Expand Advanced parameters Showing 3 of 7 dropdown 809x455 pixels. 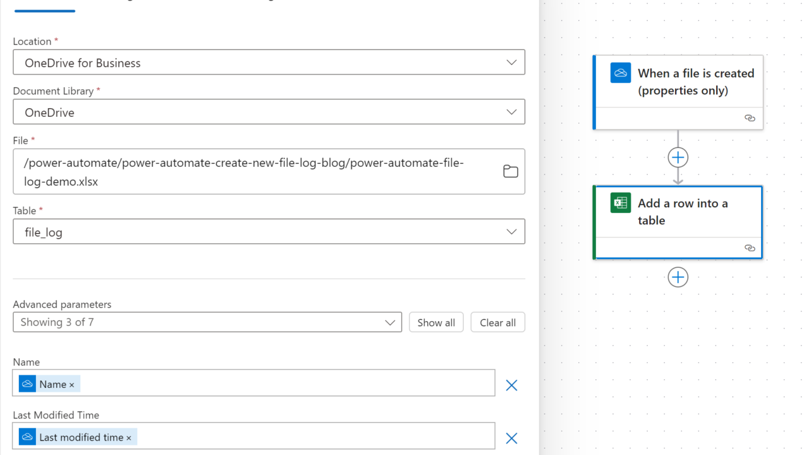(207, 322)
